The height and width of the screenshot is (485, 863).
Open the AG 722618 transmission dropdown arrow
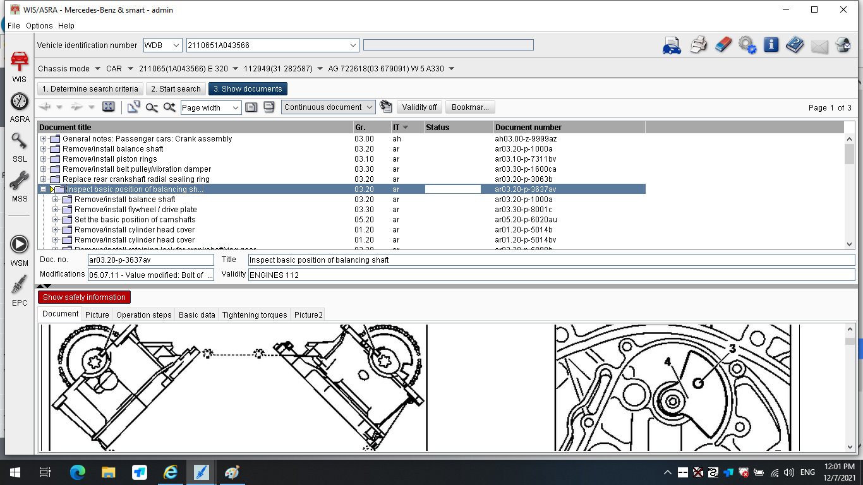click(x=451, y=68)
